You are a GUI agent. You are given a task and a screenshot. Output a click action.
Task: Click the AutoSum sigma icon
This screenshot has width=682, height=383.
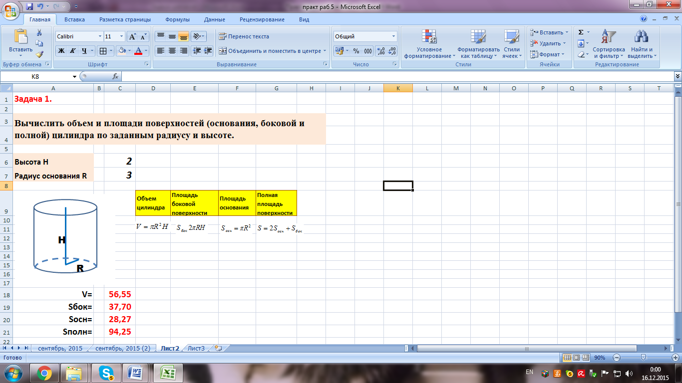[x=581, y=32]
